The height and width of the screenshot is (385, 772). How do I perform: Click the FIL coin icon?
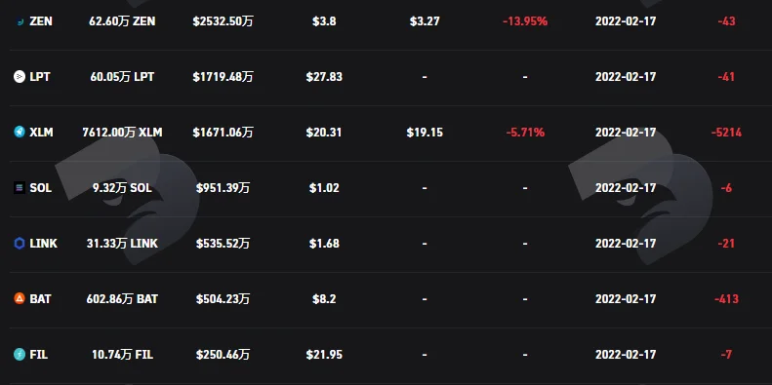point(20,355)
